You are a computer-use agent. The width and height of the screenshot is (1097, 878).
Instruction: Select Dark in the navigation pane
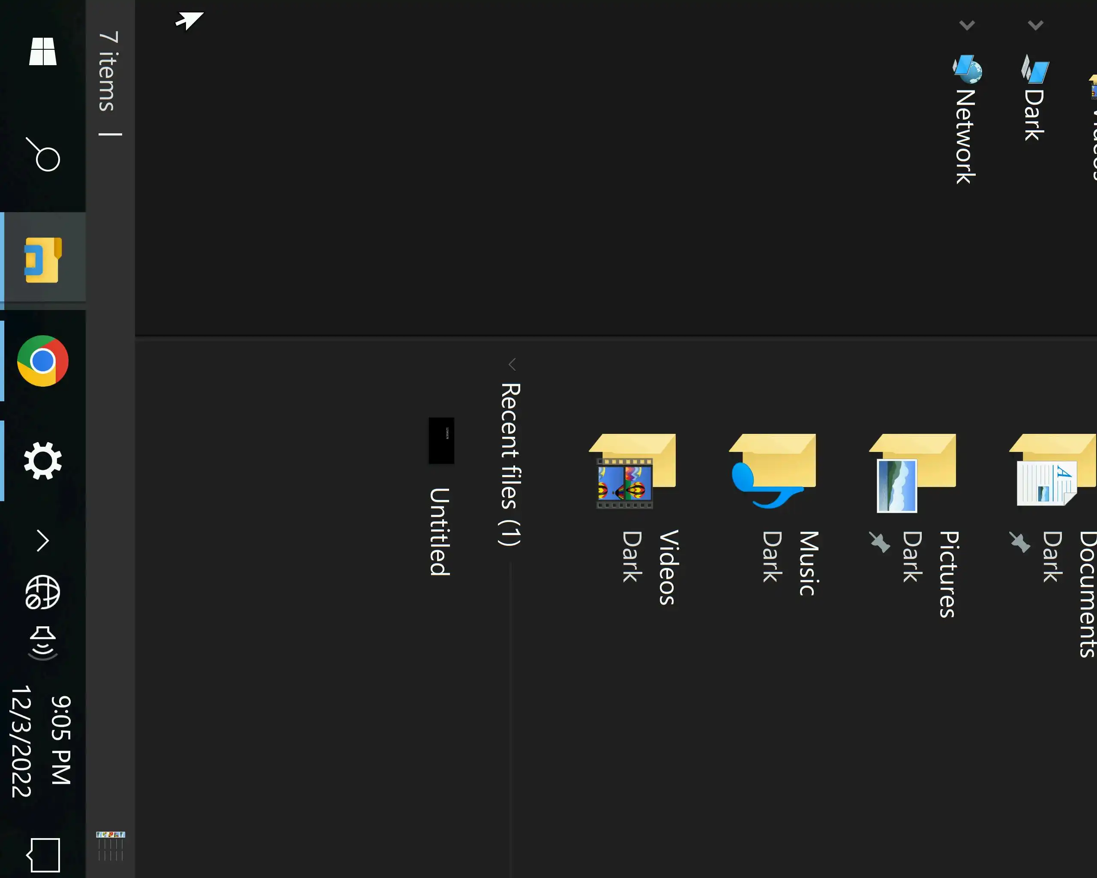1034,114
